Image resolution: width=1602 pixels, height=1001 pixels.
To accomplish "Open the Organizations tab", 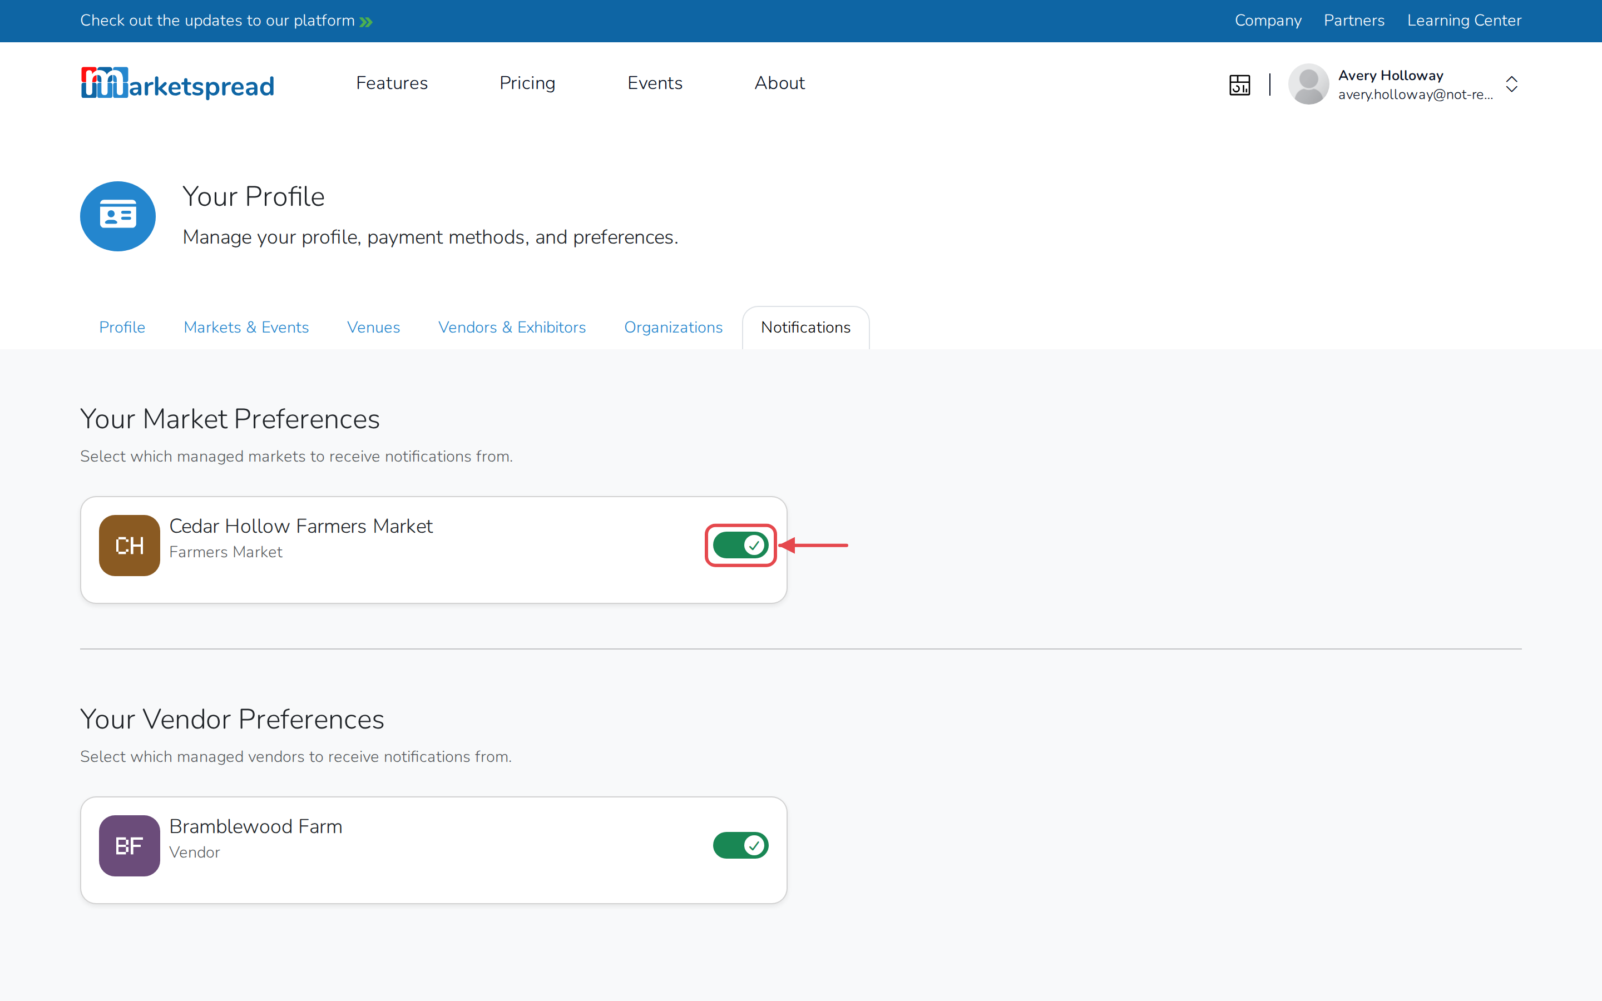I will tap(673, 327).
